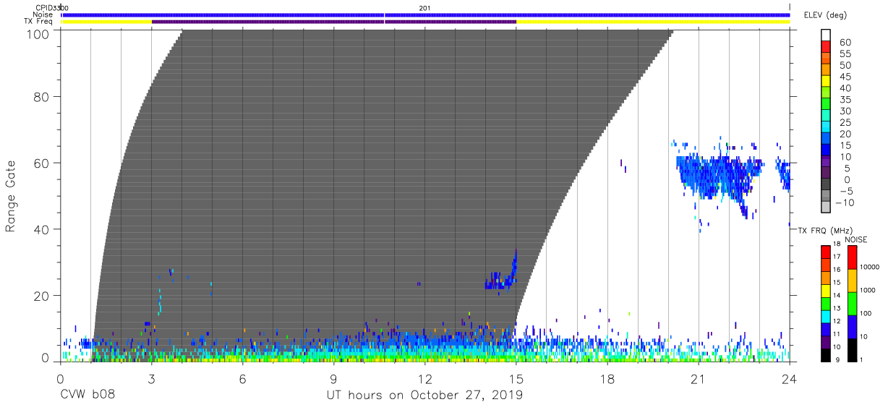The image size is (888, 410).
Task: Click the blue Noise bar above the plot
Action: pos(425,14)
